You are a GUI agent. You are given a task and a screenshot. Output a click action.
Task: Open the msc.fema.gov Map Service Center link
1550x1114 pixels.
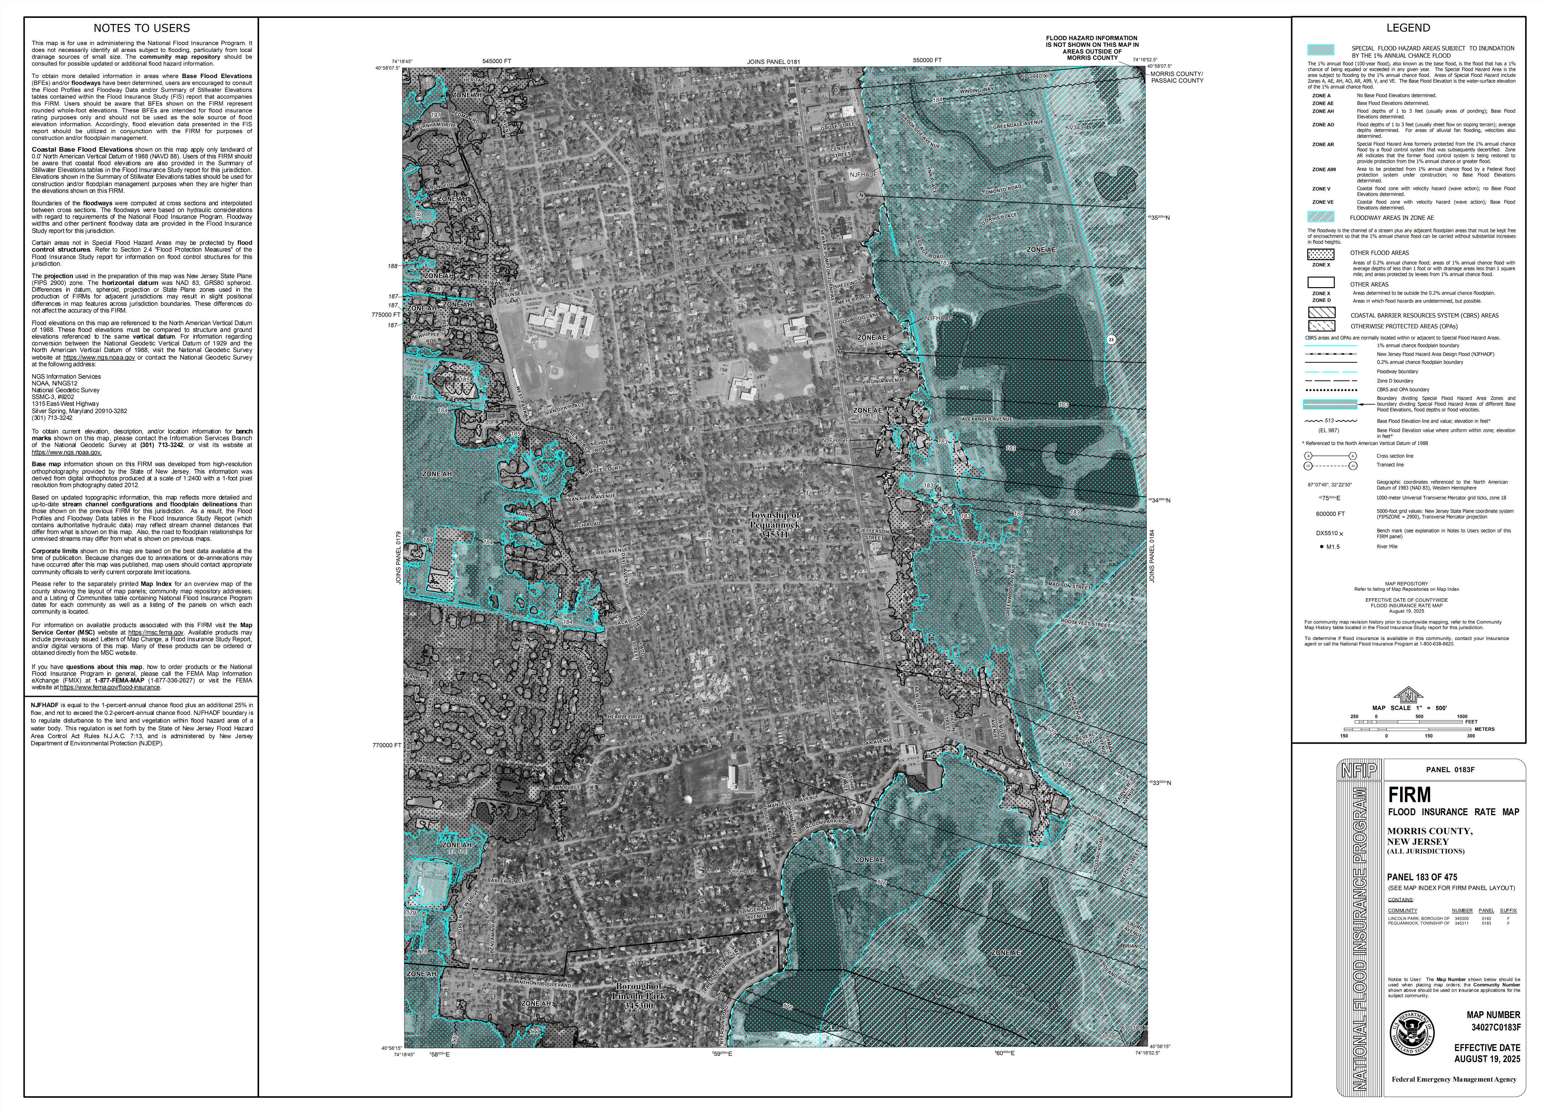(x=156, y=632)
